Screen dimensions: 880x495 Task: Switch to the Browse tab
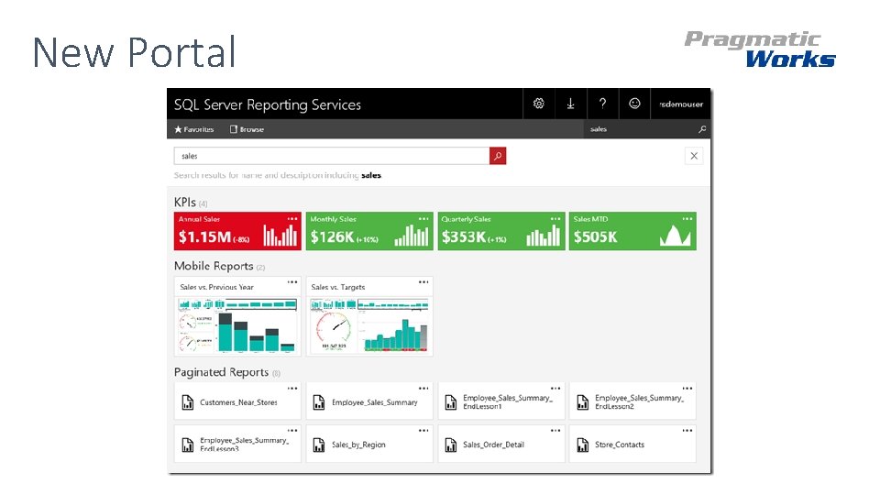247,129
